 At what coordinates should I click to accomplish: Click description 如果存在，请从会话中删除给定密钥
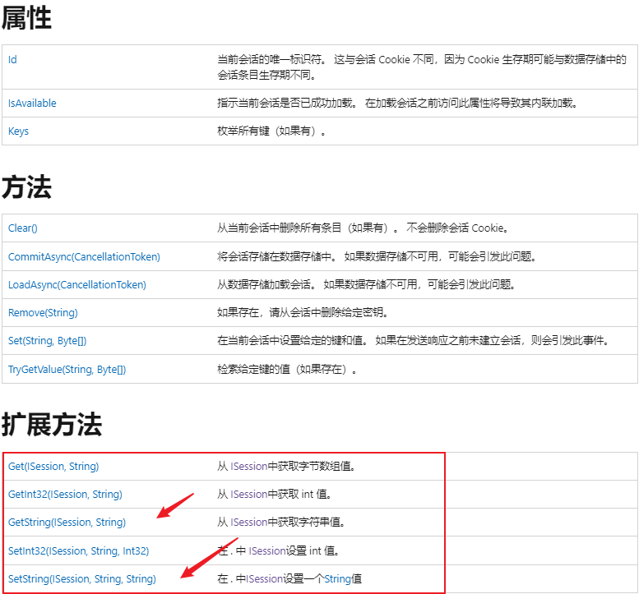[x=303, y=313]
